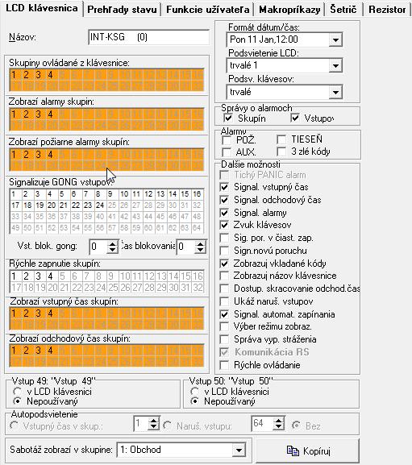Open the Funkcie užívateľa tab
The image size is (412, 465).
pos(208,10)
